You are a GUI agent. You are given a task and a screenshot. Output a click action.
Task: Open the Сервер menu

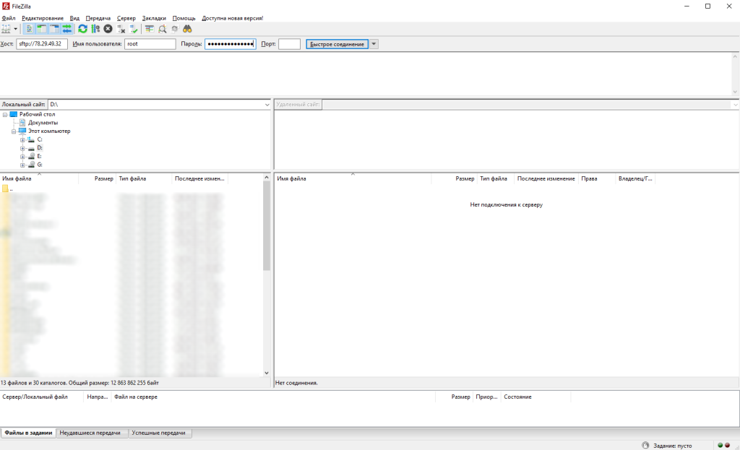coord(126,18)
